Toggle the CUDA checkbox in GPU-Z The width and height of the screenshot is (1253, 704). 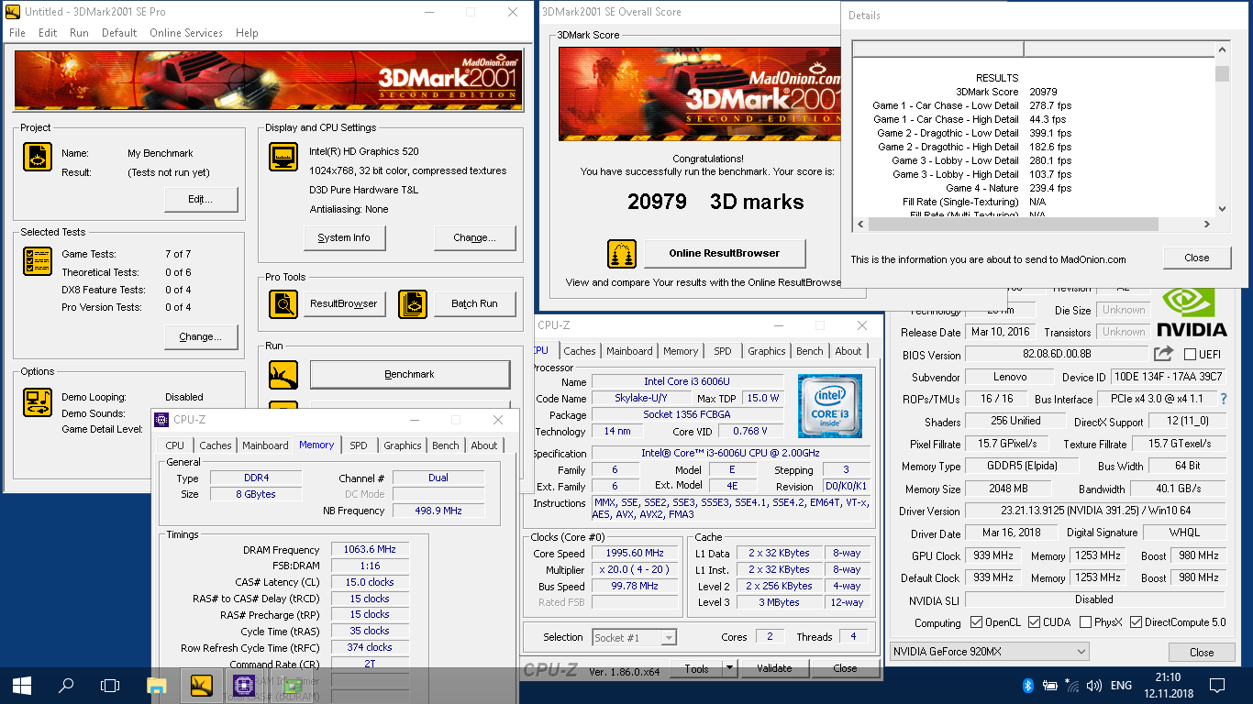pyautogui.click(x=1034, y=622)
